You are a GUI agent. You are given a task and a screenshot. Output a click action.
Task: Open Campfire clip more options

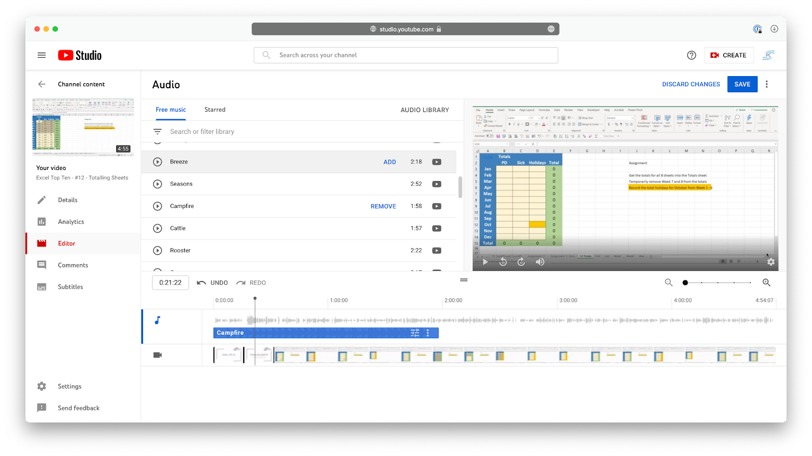[x=428, y=333]
